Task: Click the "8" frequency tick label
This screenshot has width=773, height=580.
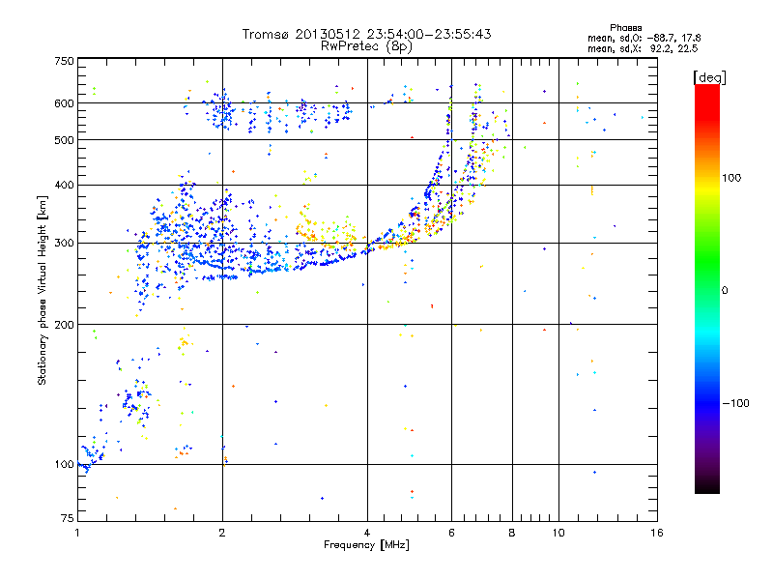Action: pos(512,533)
